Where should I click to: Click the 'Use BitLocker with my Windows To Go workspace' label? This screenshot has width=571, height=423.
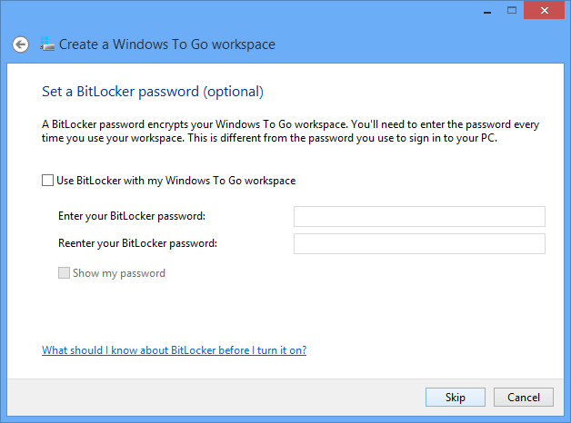click(175, 181)
